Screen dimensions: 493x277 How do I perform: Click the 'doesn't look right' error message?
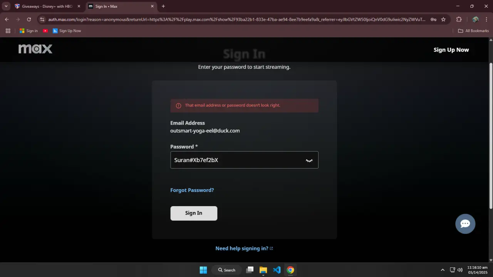coord(233,105)
